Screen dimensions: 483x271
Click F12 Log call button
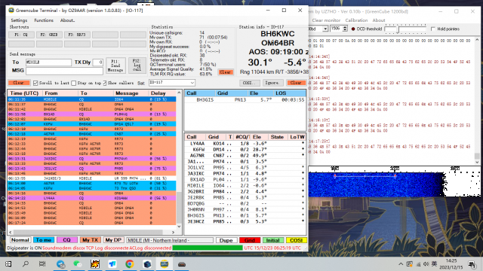click(x=137, y=65)
